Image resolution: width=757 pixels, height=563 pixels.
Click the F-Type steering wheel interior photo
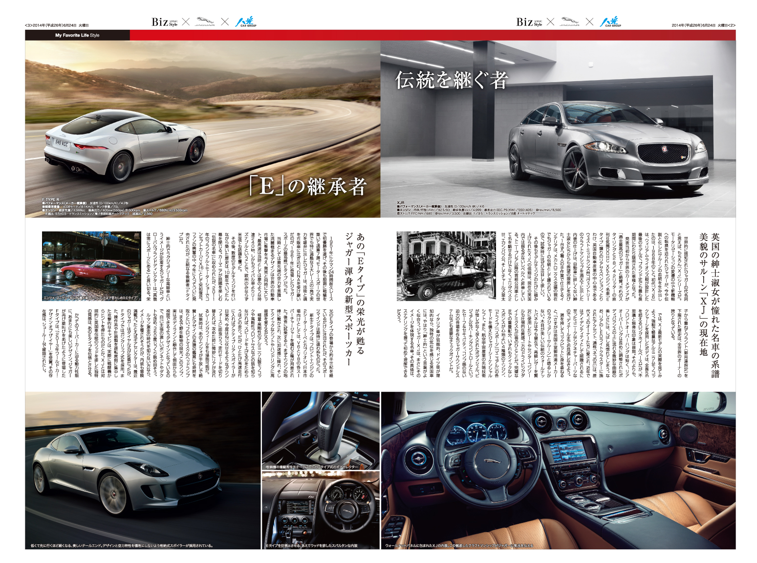(x=321, y=510)
